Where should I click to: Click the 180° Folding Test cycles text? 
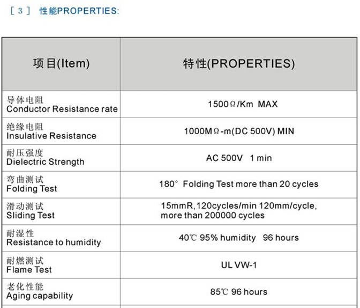(x=239, y=184)
